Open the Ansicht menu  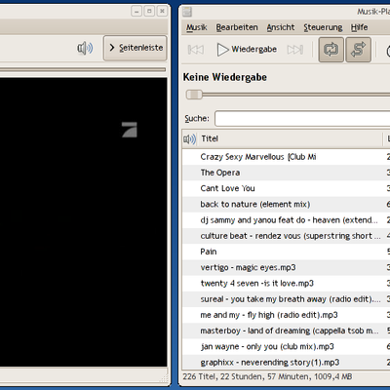[281, 27]
